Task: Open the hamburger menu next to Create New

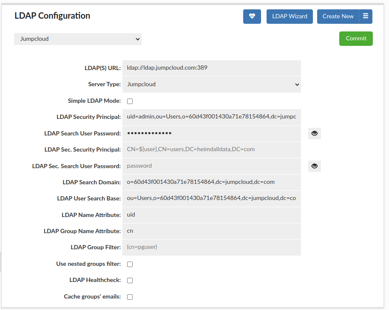Action: coord(366,17)
